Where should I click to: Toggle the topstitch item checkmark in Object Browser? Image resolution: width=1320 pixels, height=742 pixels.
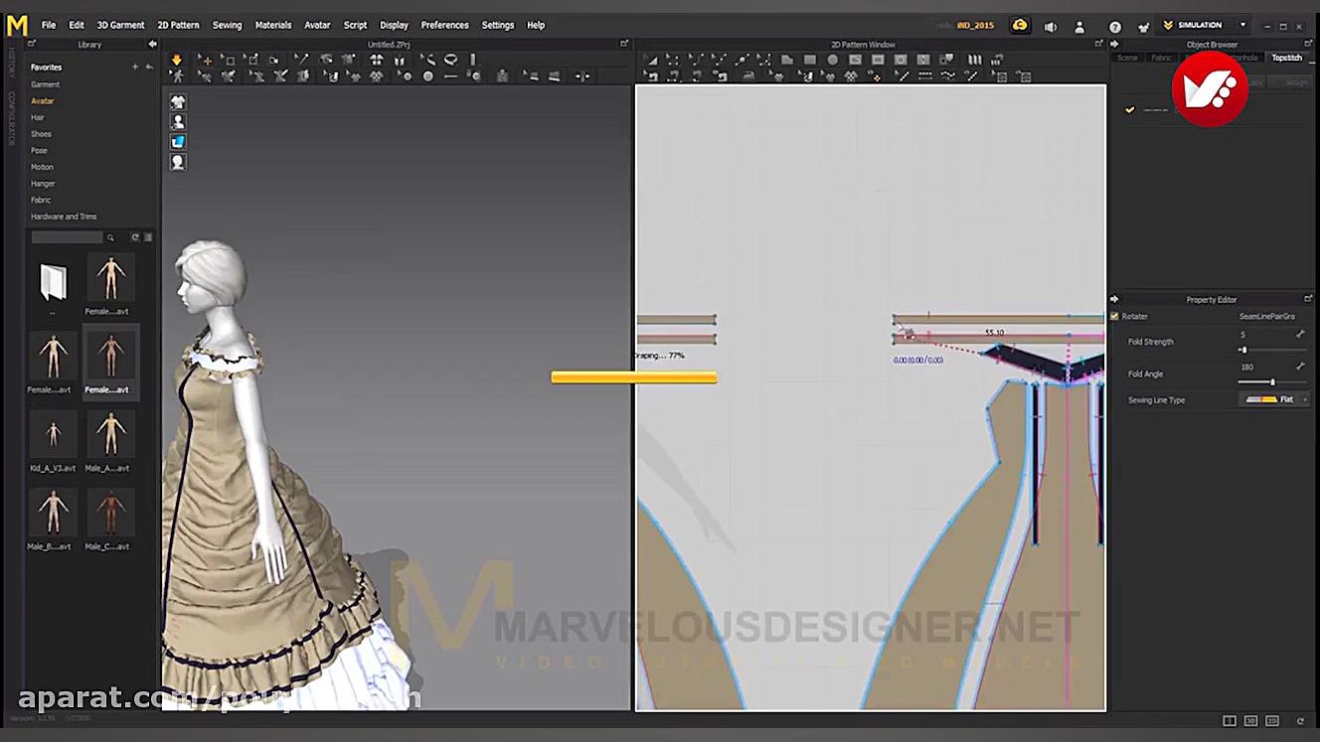tap(1129, 110)
